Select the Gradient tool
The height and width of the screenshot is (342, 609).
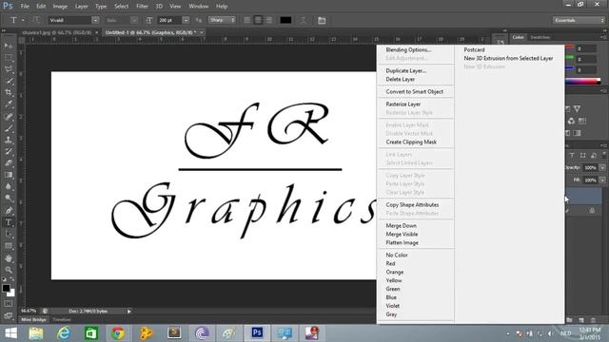pos(9,175)
